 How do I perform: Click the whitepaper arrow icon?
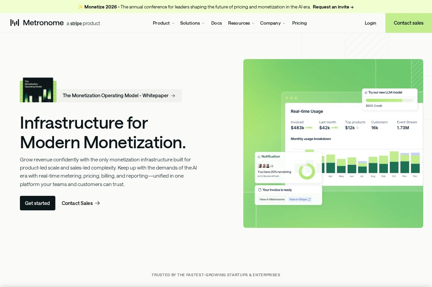(x=173, y=96)
